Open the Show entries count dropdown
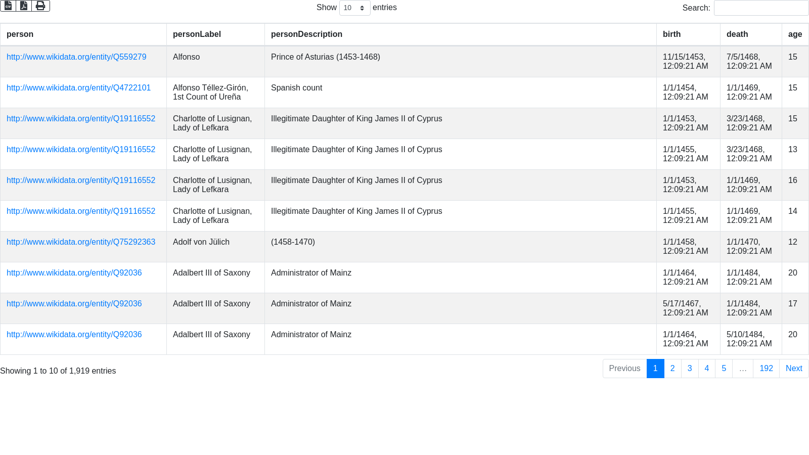Image resolution: width=809 pixels, height=455 pixels. pyautogui.click(x=354, y=8)
